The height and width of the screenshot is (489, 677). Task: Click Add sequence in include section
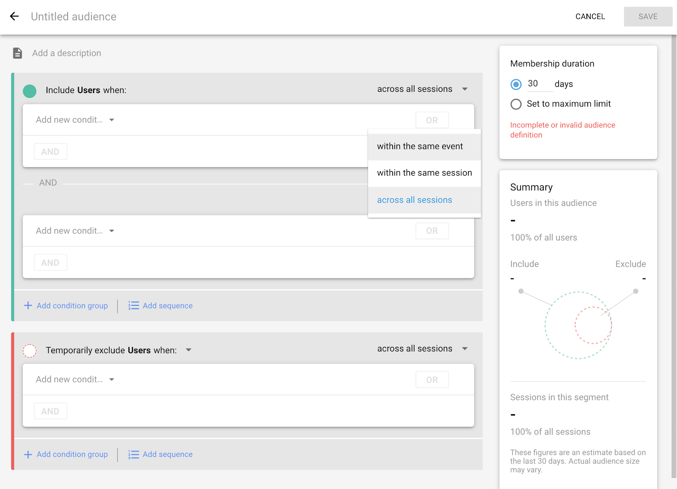point(168,305)
